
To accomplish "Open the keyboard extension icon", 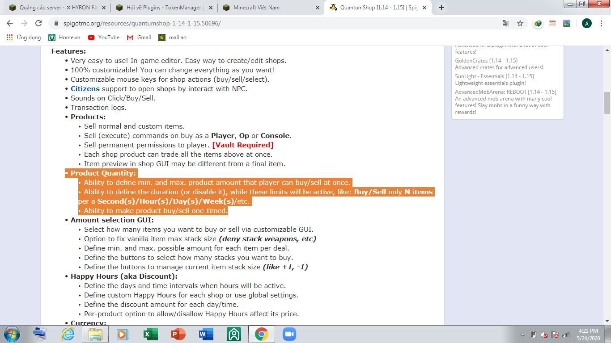I will pos(552,23).
